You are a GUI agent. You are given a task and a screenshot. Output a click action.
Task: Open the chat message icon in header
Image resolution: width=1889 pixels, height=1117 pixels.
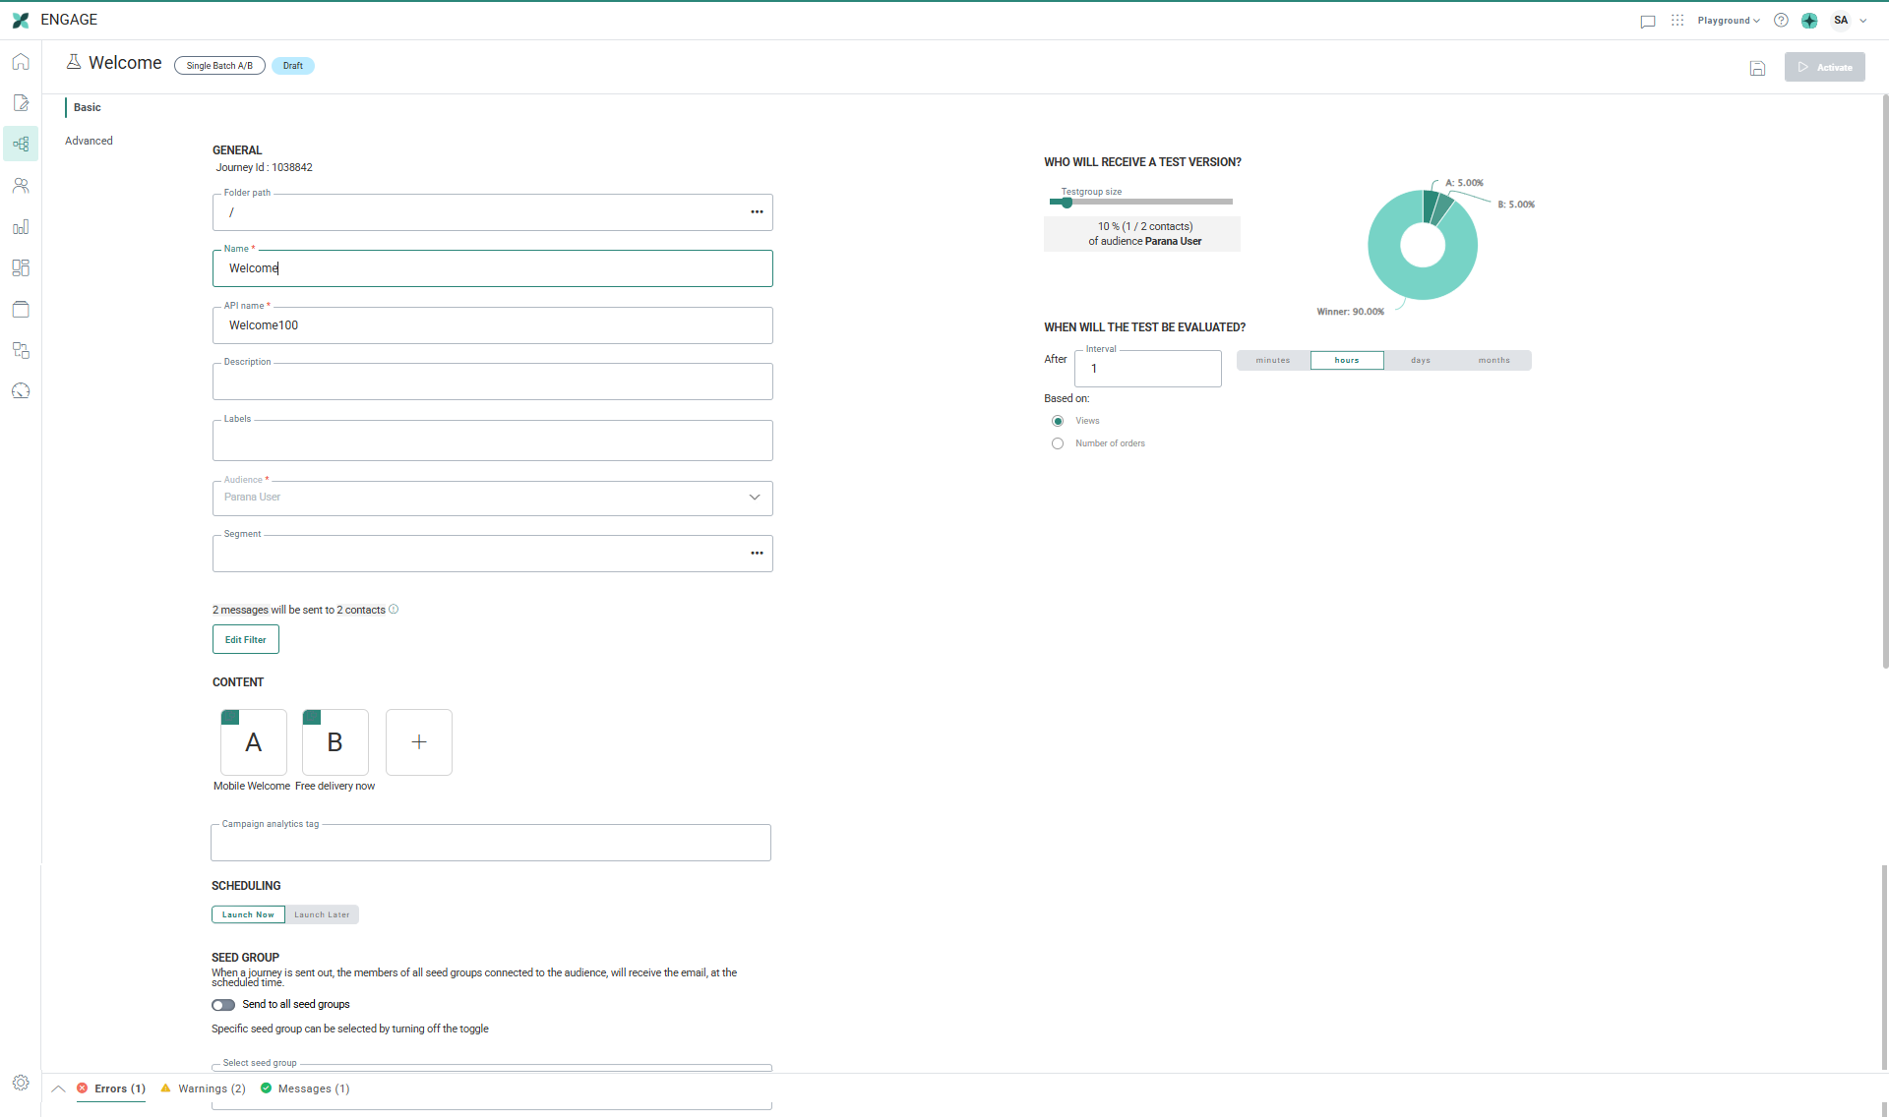click(x=1648, y=21)
